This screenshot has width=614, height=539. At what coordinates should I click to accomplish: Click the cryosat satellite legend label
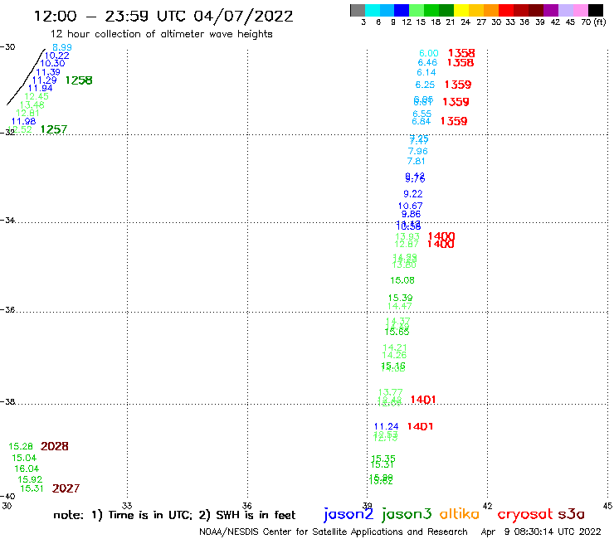[525, 514]
